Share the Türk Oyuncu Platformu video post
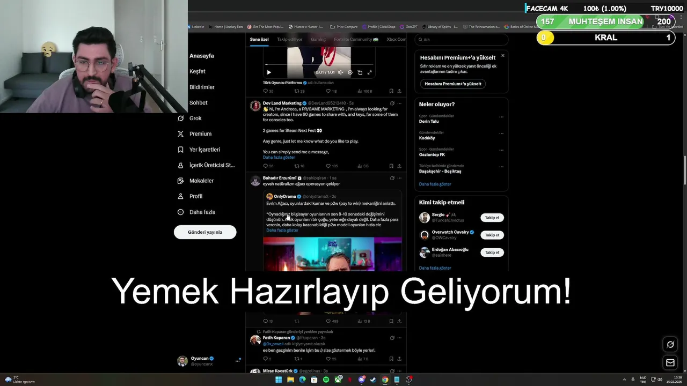Image resolution: width=687 pixels, height=386 pixels. 399,91
